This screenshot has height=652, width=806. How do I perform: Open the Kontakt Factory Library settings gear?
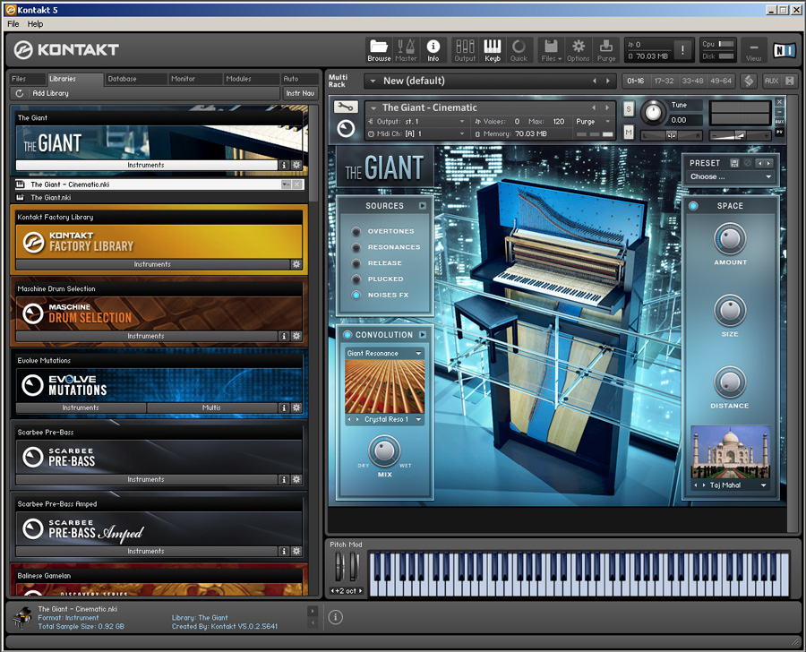click(296, 264)
